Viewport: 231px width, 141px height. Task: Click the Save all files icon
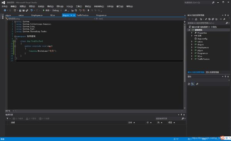(x=27, y=10)
